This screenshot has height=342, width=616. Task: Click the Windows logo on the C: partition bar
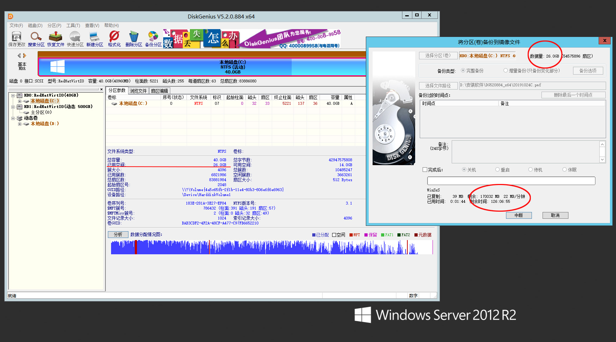(57, 67)
